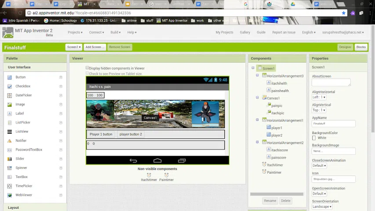Select the player2 tree item
This screenshot has width=375, height=211.
277,135
